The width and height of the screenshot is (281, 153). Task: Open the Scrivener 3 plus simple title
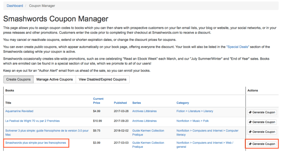47,133
